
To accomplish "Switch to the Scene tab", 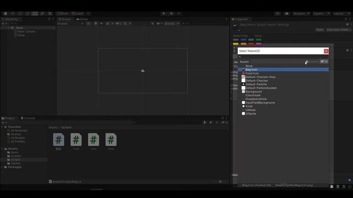I will (x=65, y=19).
